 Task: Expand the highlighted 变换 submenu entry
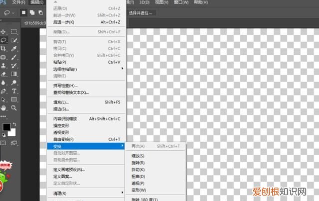(x=86, y=146)
